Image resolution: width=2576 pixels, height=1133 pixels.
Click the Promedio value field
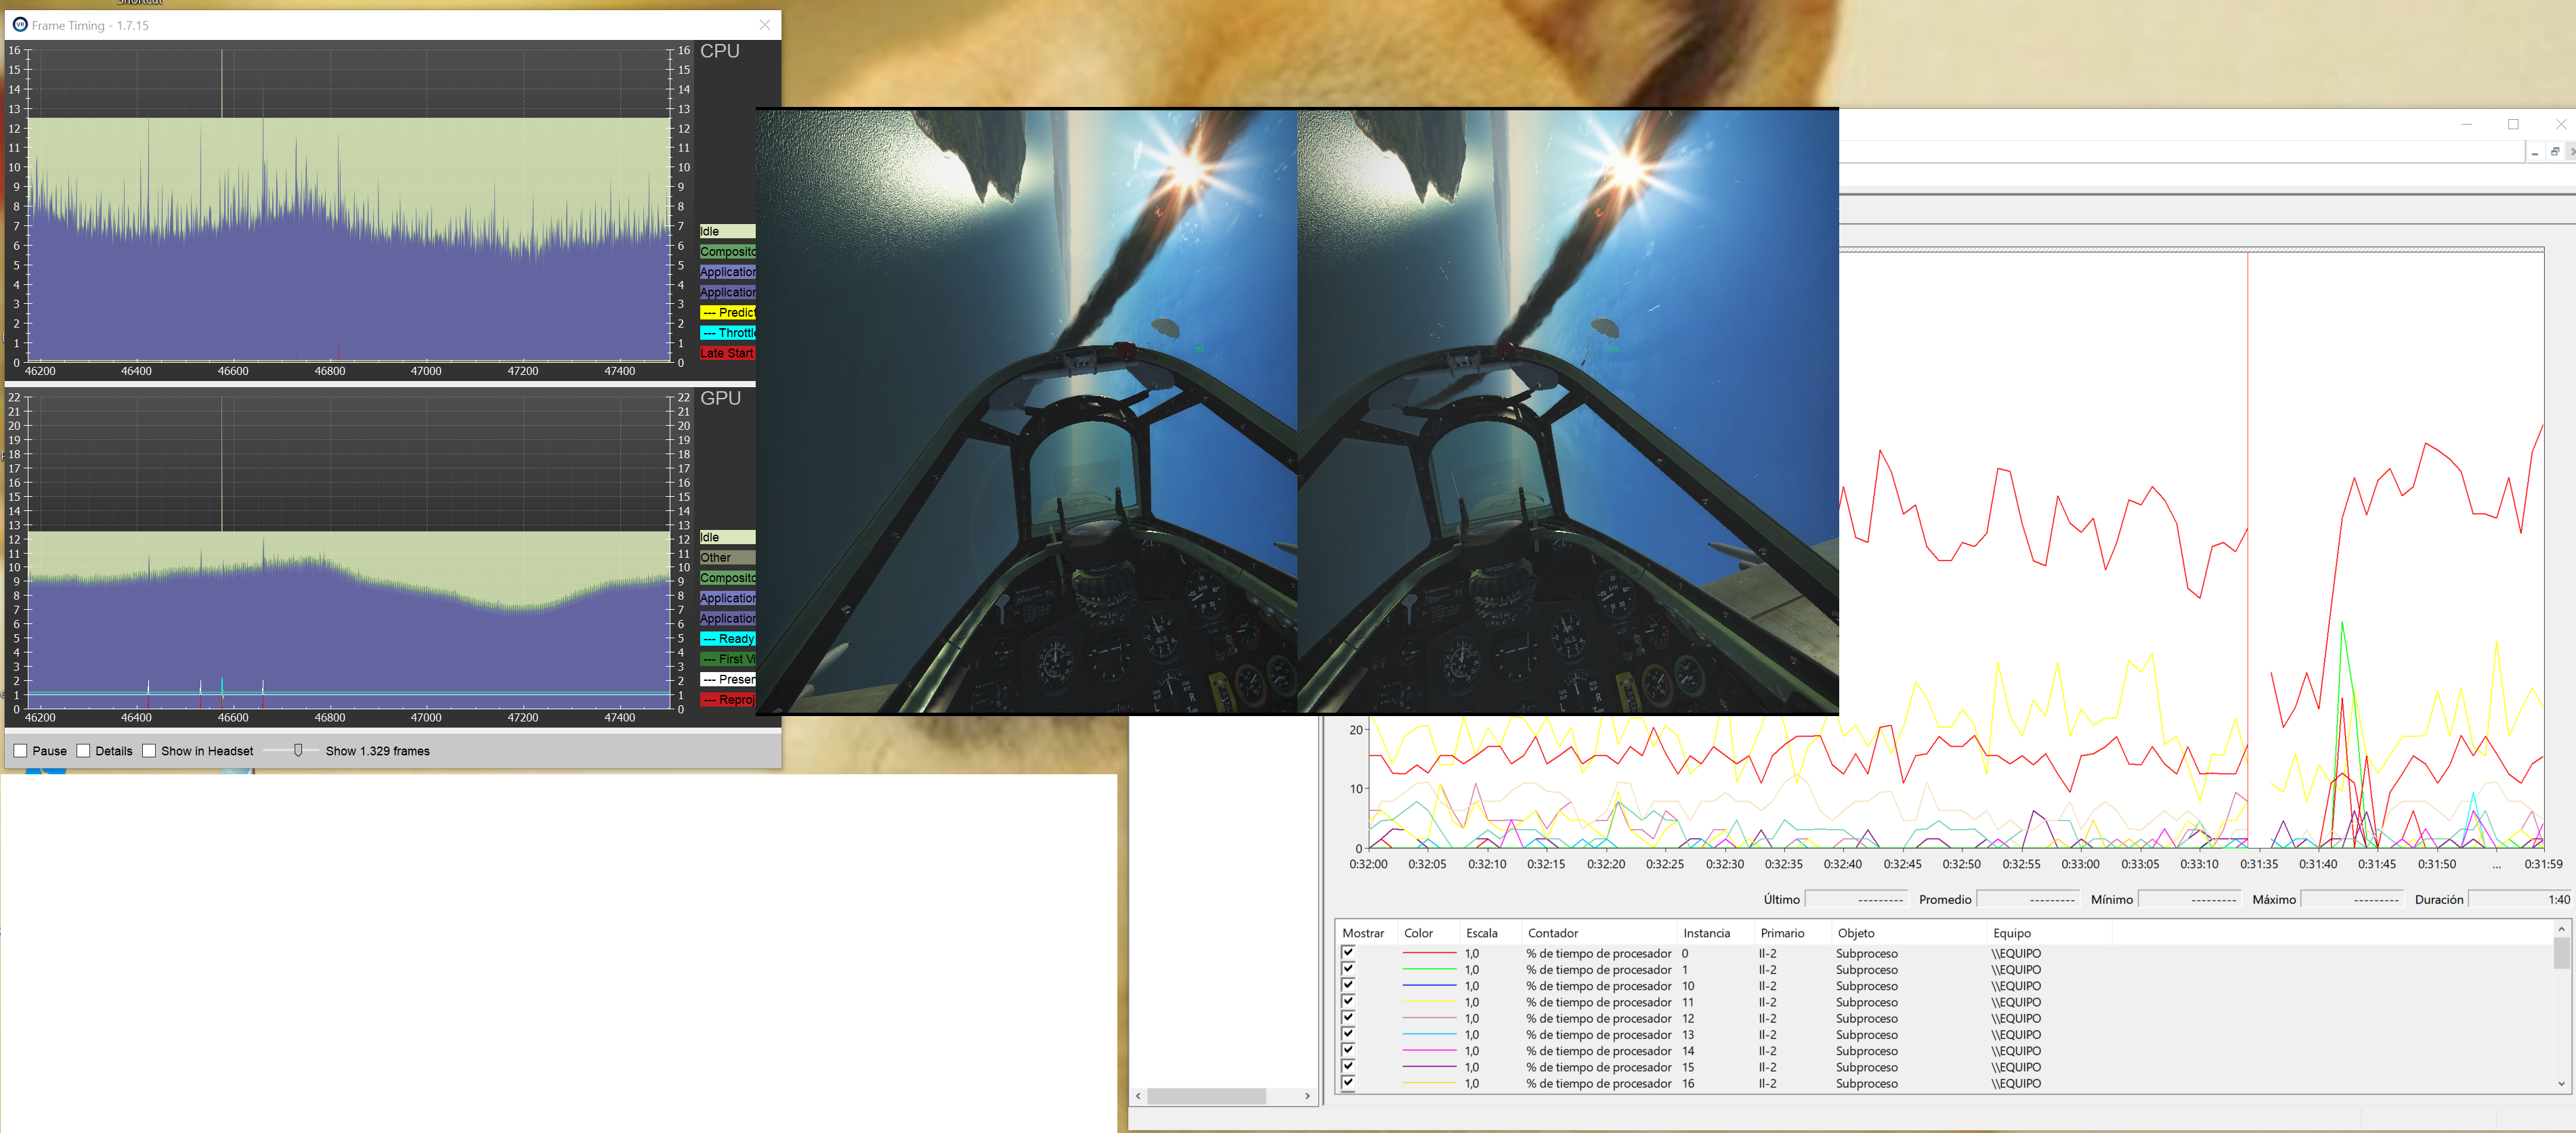click(2027, 899)
